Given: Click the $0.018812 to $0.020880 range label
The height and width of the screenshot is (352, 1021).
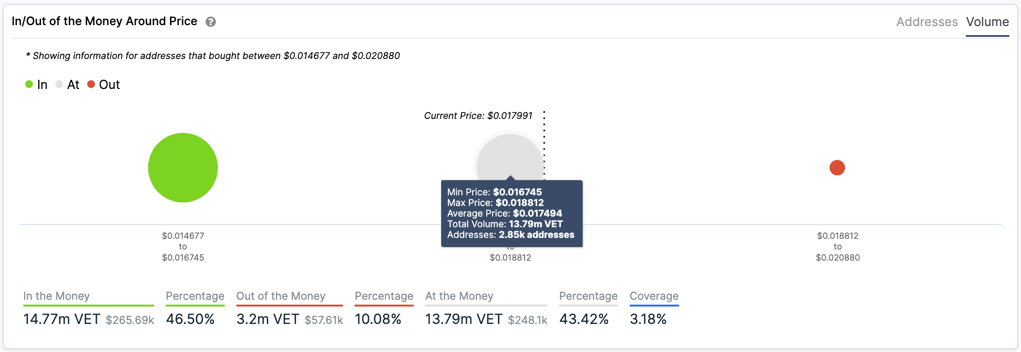Looking at the screenshot, I should point(837,247).
